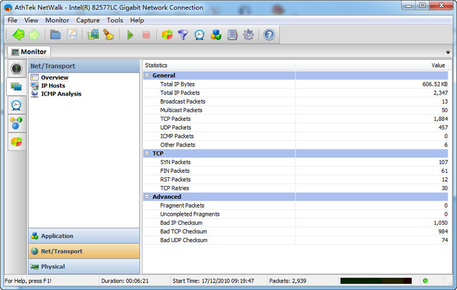Open the Tools menu
This screenshot has height=290, width=457.
(x=115, y=20)
